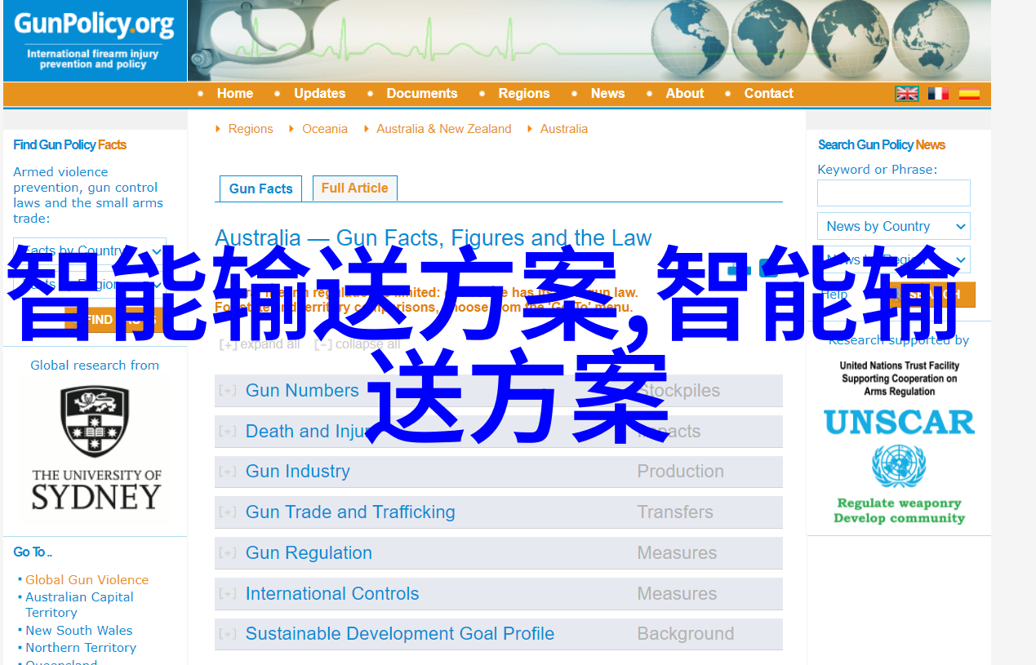This screenshot has width=1036, height=665.
Task: Click Measures label in International Controls row
Action: tap(678, 594)
